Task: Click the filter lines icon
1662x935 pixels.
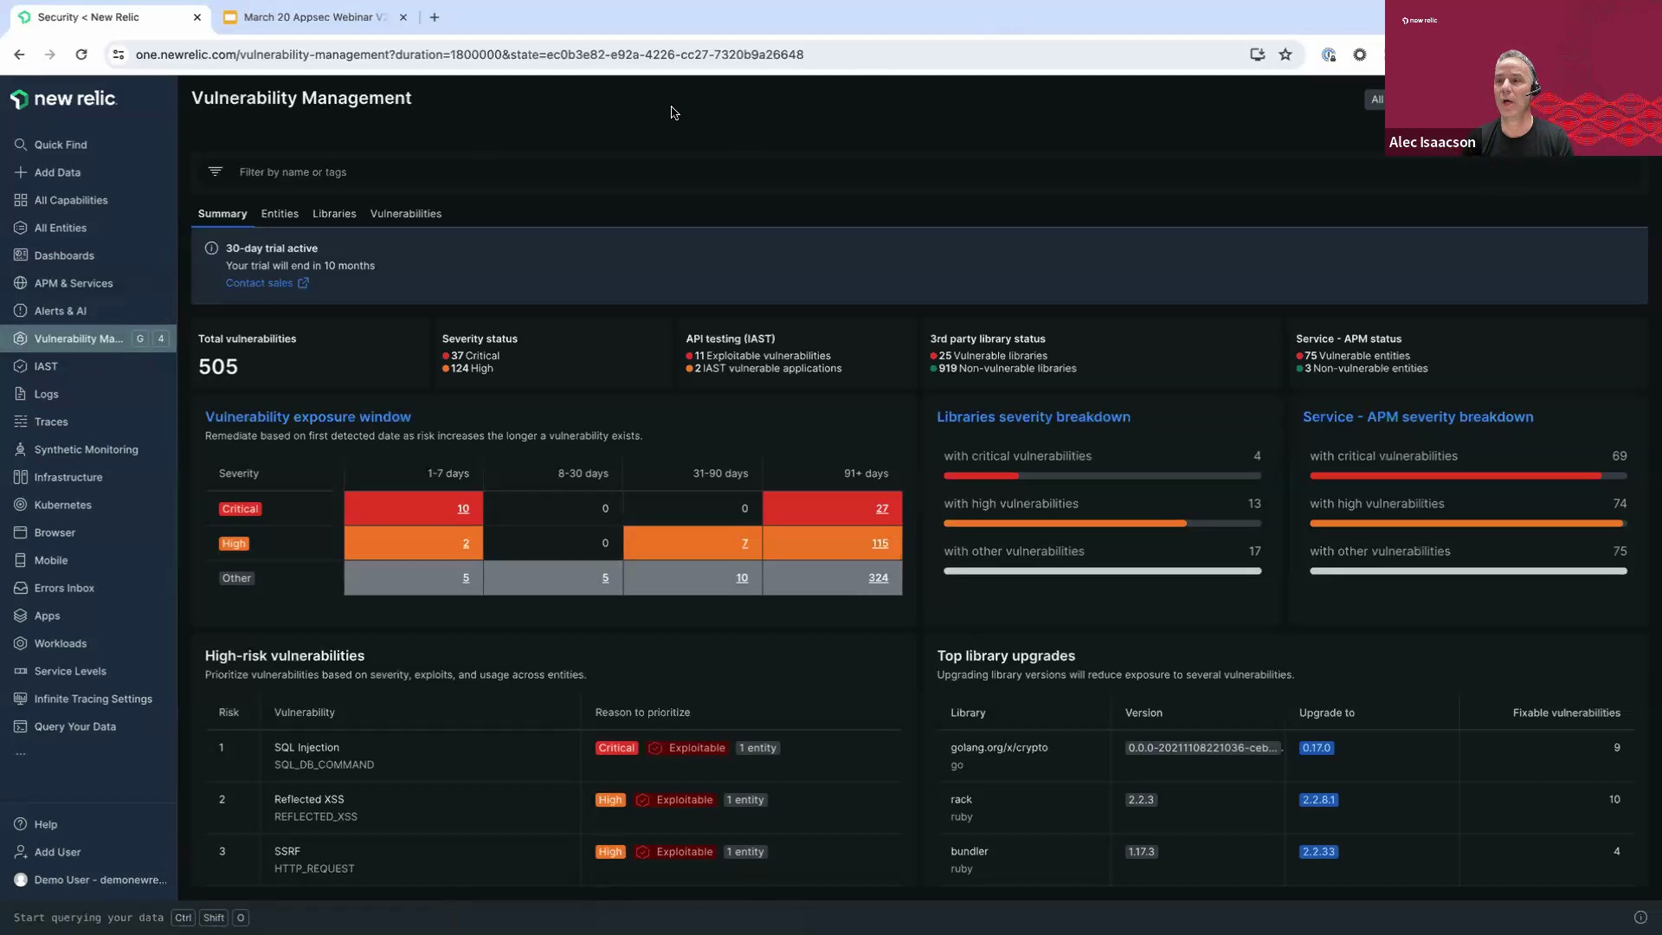Action: click(216, 171)
